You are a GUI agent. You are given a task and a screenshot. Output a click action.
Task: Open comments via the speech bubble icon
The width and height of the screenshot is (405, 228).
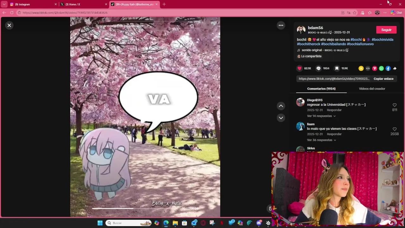[319, 68]
